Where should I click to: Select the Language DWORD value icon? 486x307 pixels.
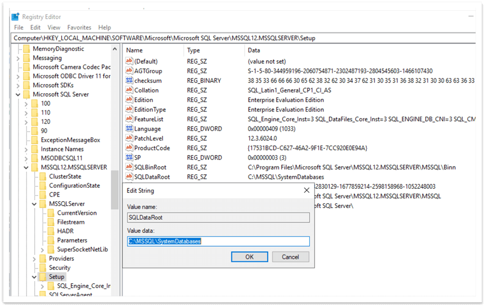coord(129,128)
